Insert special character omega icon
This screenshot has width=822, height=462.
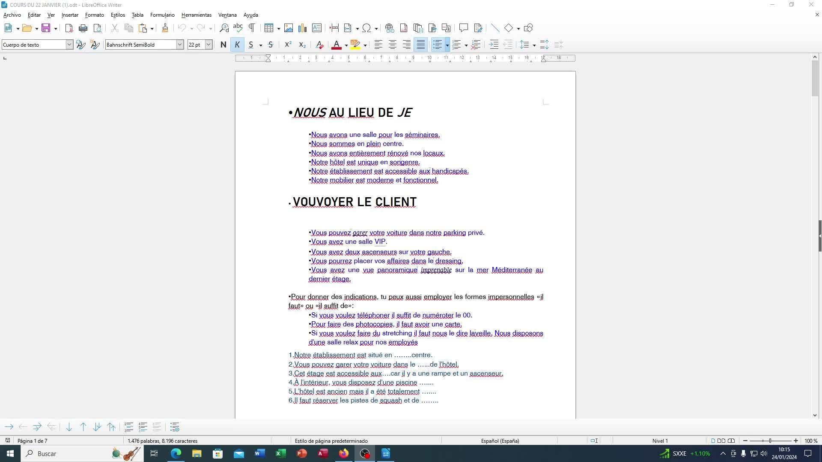[x=366, y=28]
